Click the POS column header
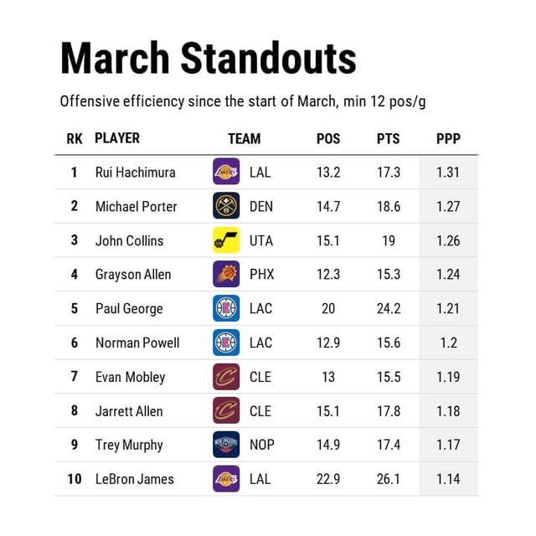 coord(328,139)
